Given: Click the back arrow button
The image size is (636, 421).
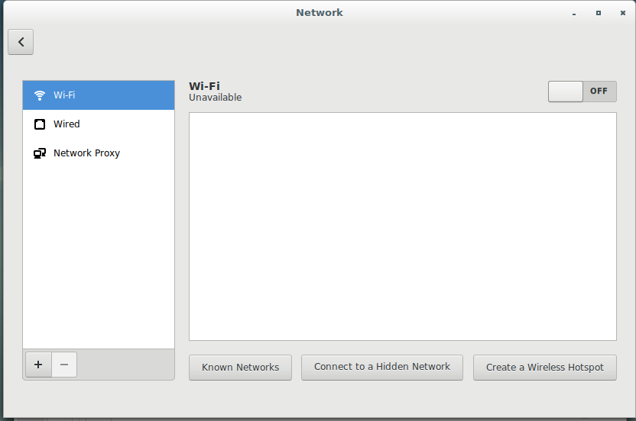Looking at the screenshot, I should [21, 42].
